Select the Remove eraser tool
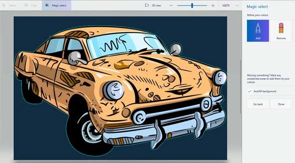295x163 pixels. pyautogui.click(x=281, y=31)
